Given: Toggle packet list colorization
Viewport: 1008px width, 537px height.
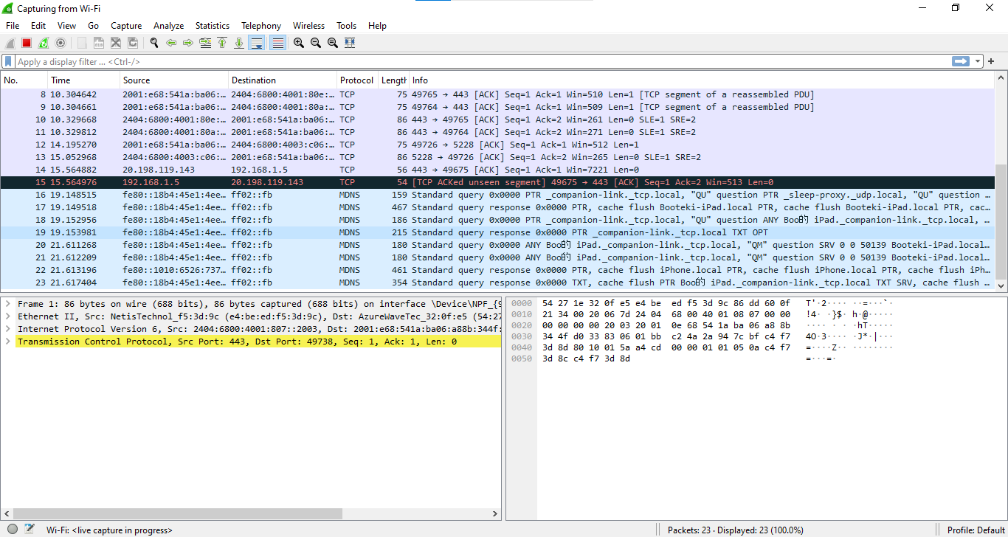Looking at the screenshot, I should coord(277,42).
